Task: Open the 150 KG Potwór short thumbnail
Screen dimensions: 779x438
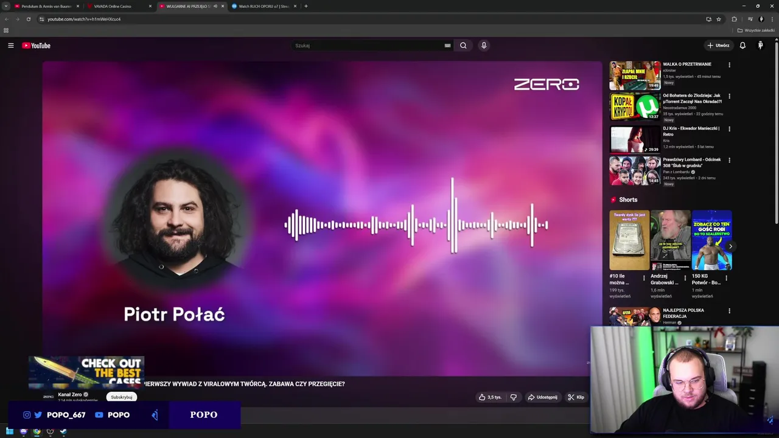Action: (x=711, y=240)
